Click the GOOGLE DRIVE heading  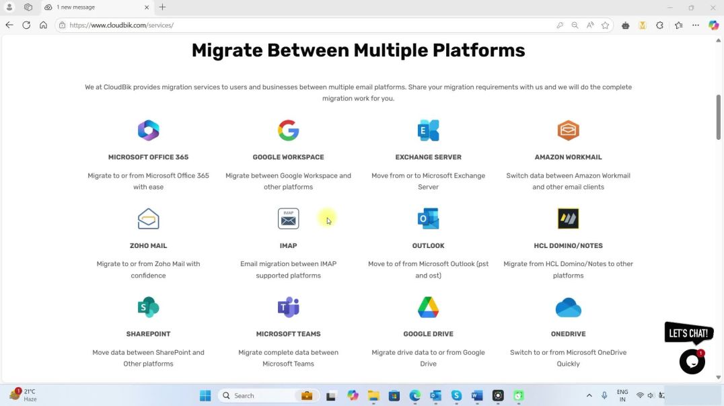point(428,333)
